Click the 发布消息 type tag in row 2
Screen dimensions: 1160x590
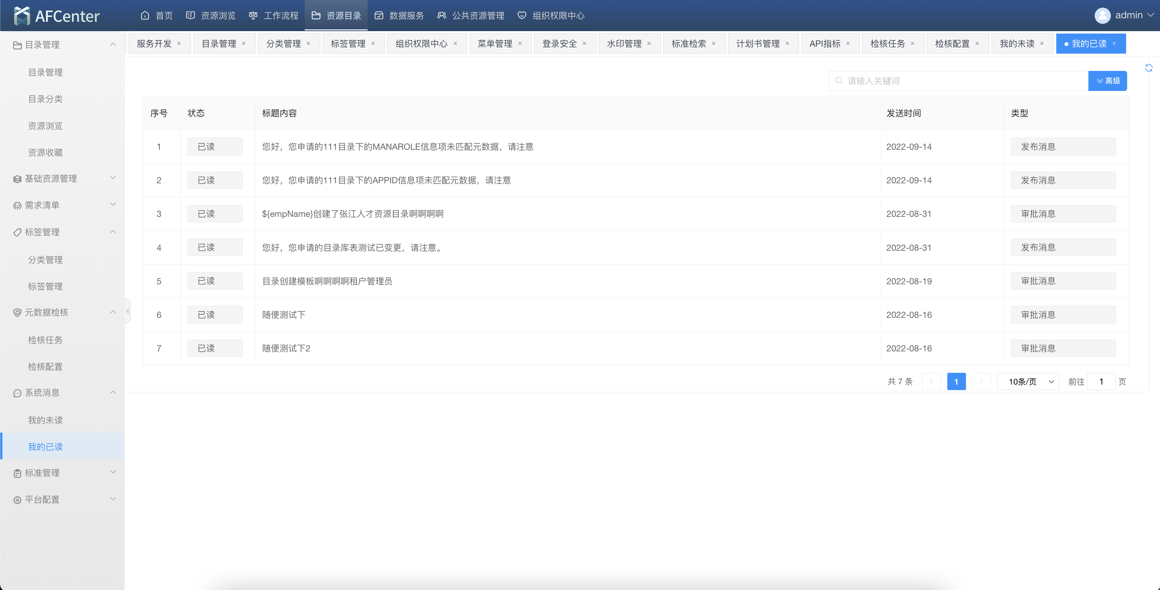[1063, 180]
